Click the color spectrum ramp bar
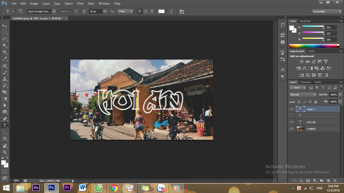 point(313,46)
